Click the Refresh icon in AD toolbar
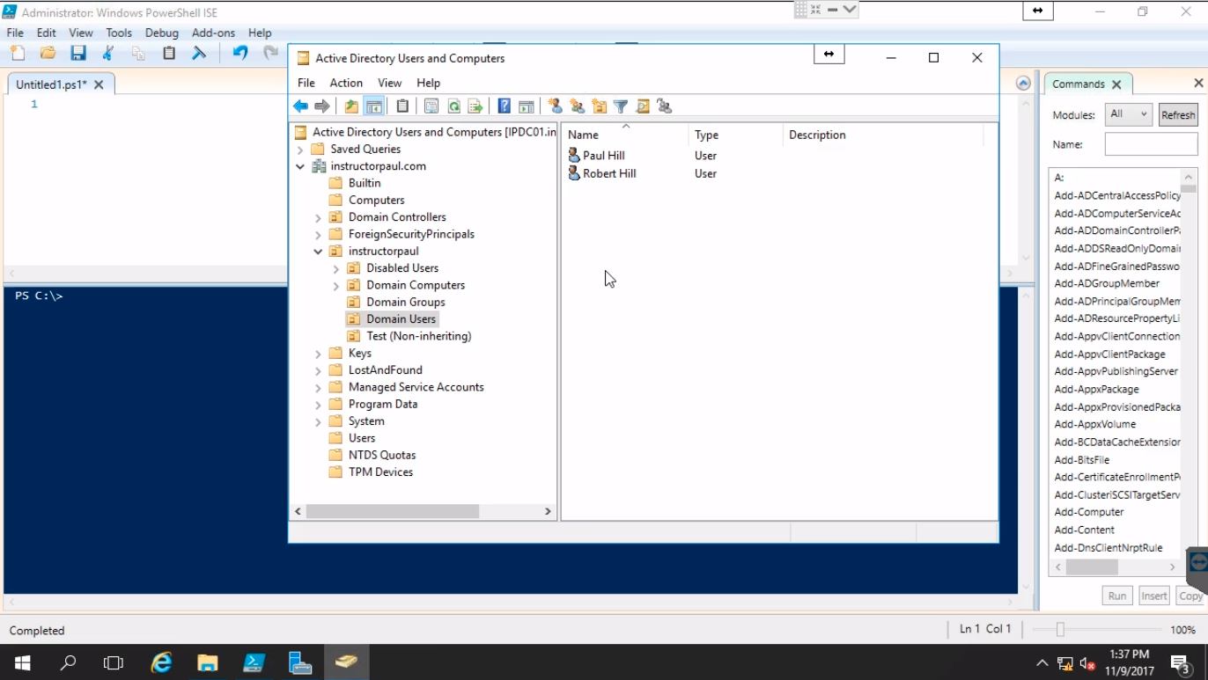Image resolution: width=1208 pixels, height=680 pixels. [453, 106]
